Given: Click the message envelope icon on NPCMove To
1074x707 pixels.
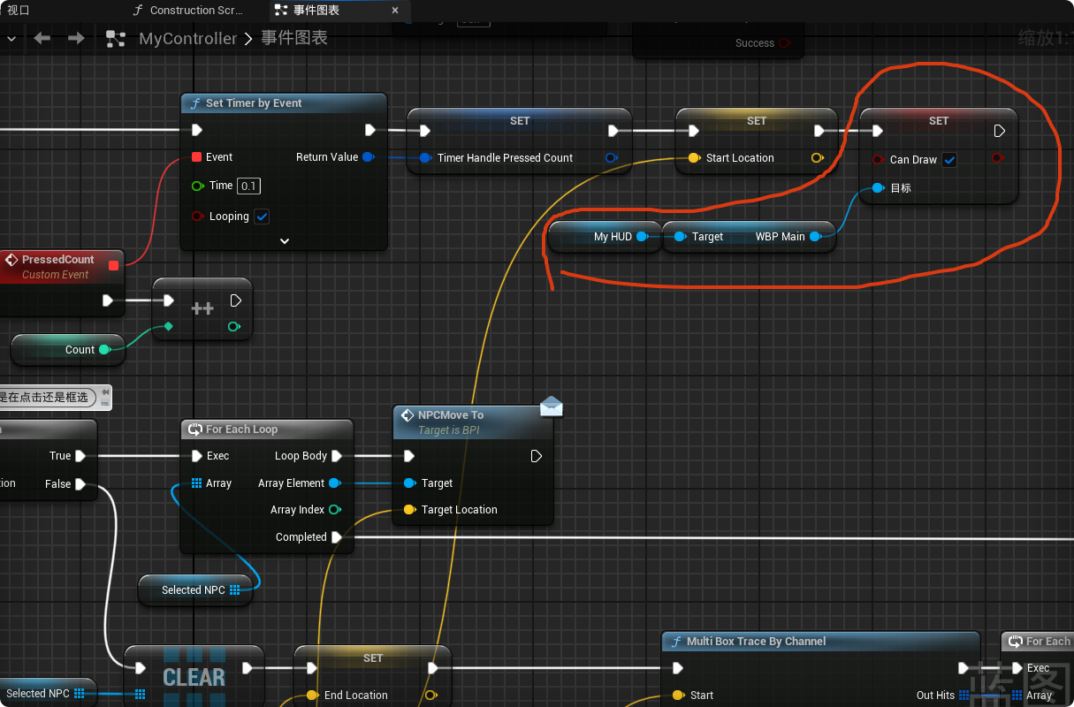Looking at the screenshot, I should click(552, 406).
